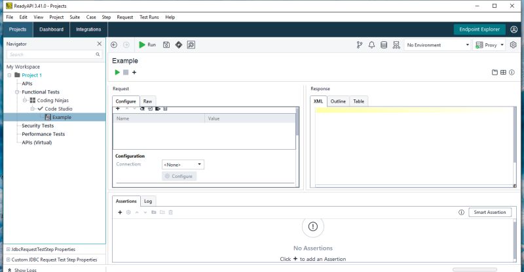Switch to the Table response tab
The width and height of the screenshot is (524, 272).
358,101
